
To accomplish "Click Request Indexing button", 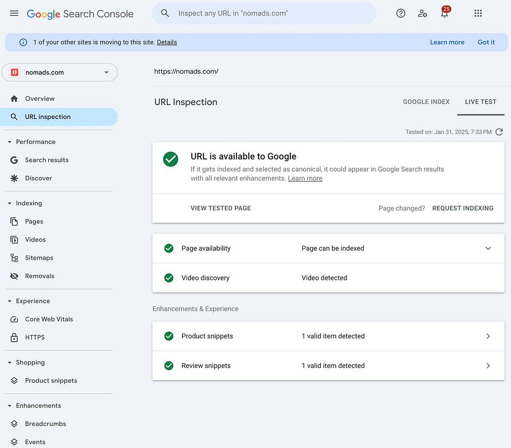I will pyautogui.click(x=462, y=208).
